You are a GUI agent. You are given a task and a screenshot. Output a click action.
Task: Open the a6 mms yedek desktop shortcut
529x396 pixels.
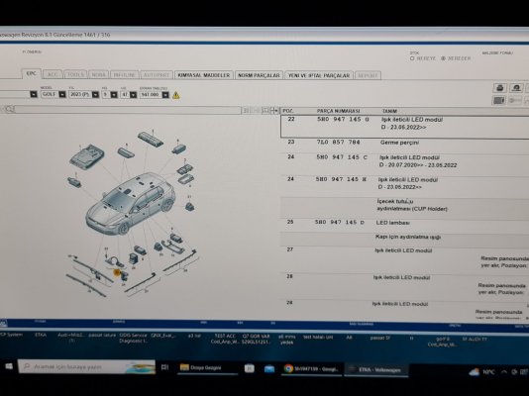click(286, 340)
